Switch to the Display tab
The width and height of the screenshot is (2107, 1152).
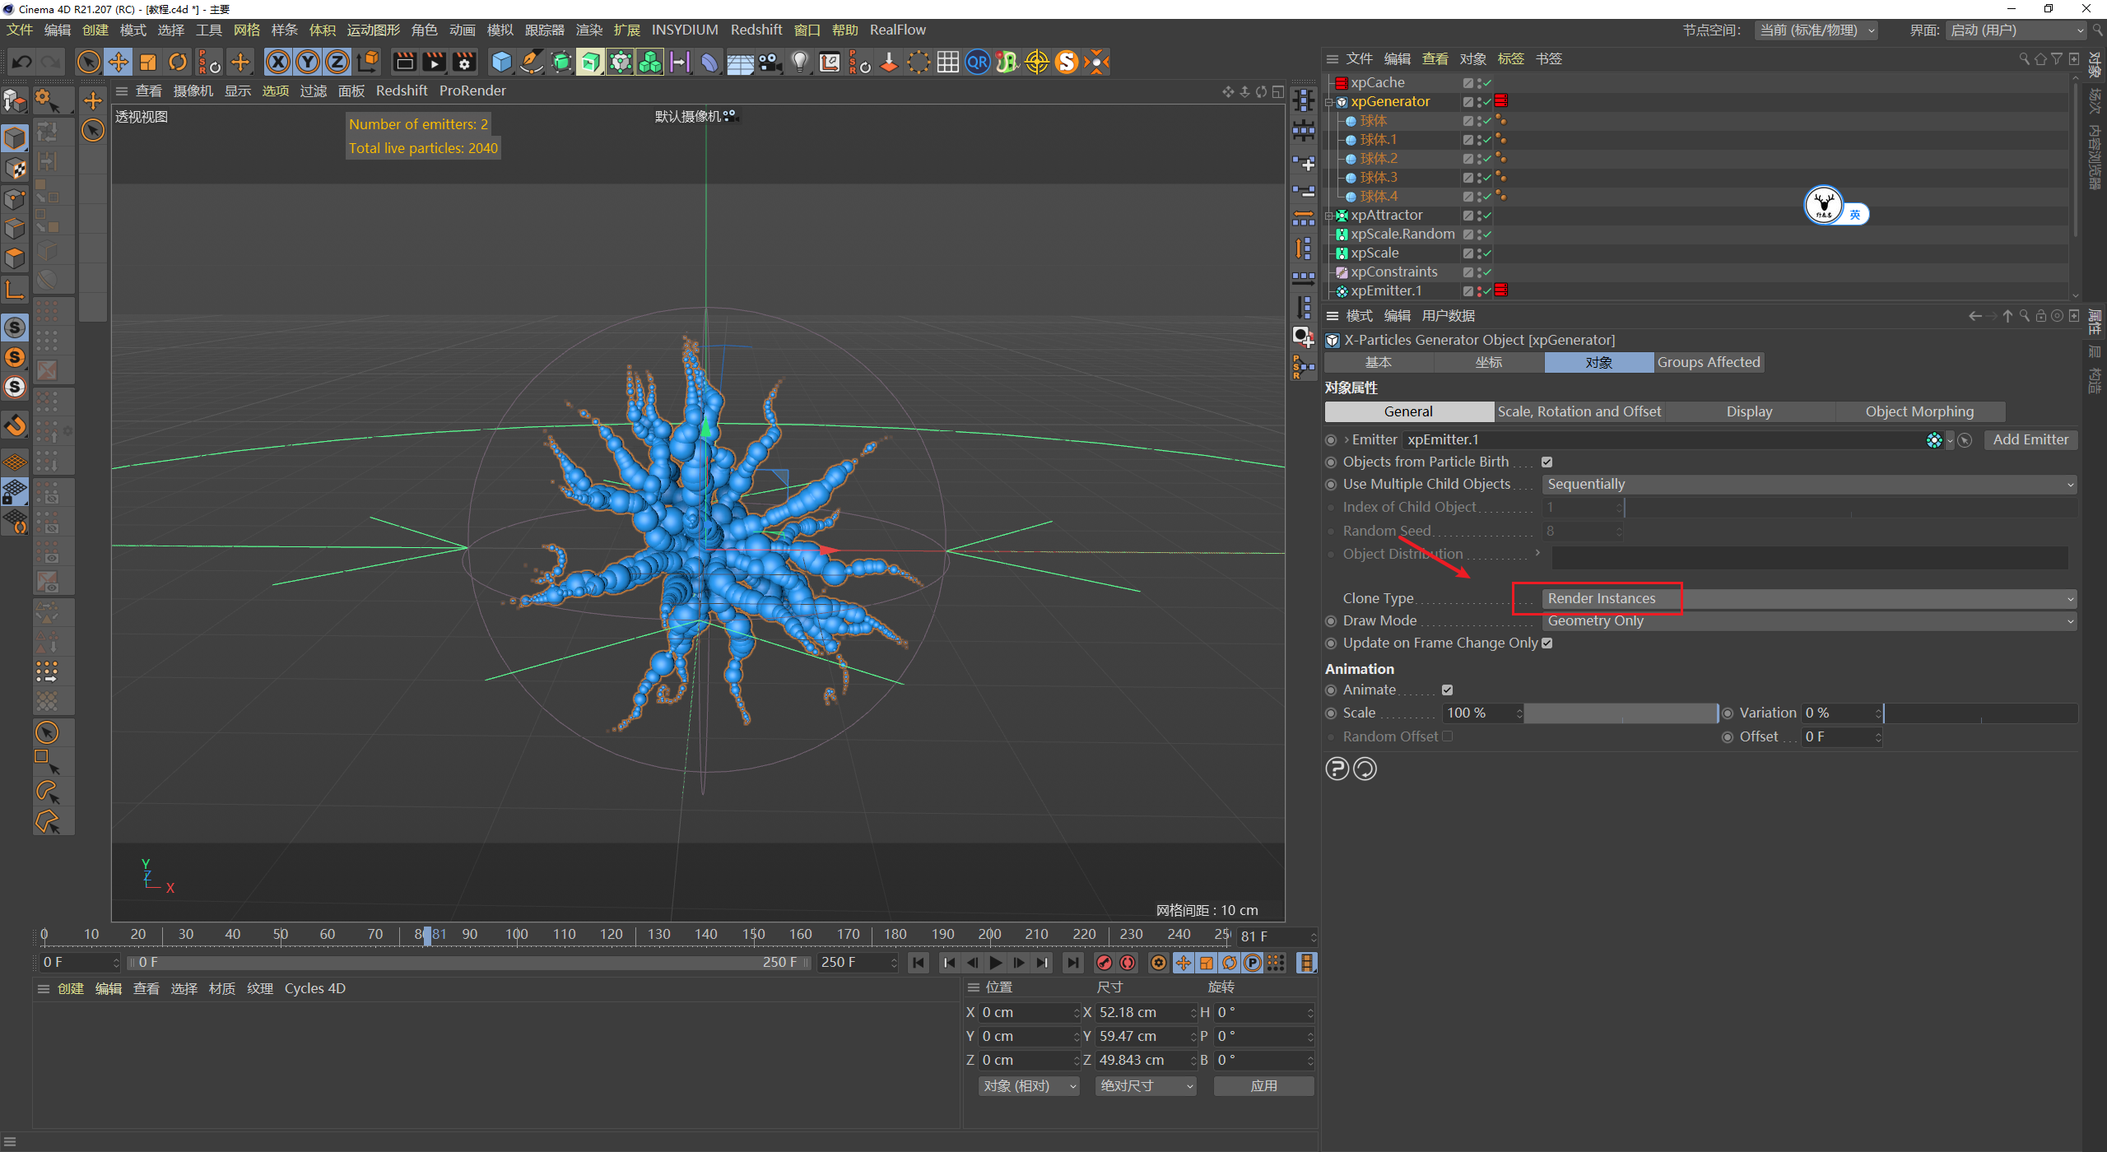coord(1749,411)
